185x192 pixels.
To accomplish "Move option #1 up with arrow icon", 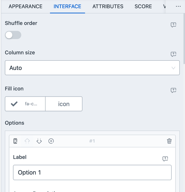I will (27, 141).
